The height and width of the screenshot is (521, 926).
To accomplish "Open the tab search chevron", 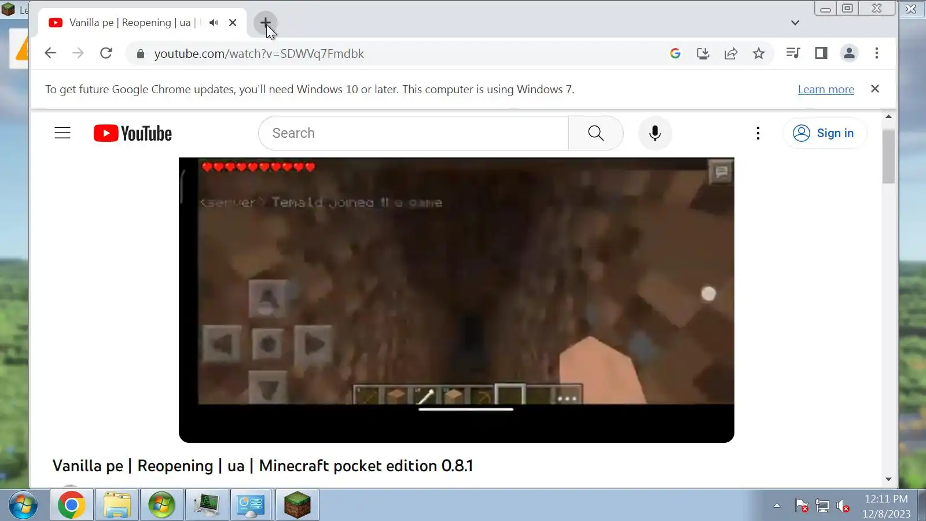I will coord(795,23).
